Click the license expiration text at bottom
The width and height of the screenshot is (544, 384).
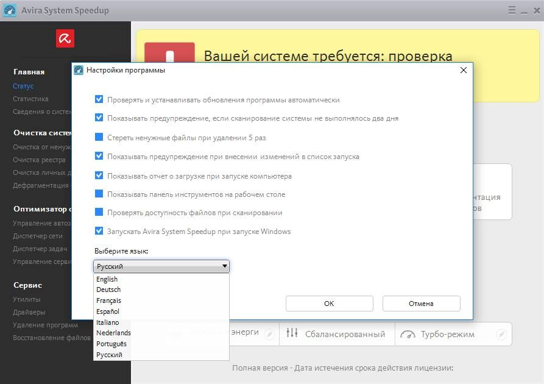[343, 368]
